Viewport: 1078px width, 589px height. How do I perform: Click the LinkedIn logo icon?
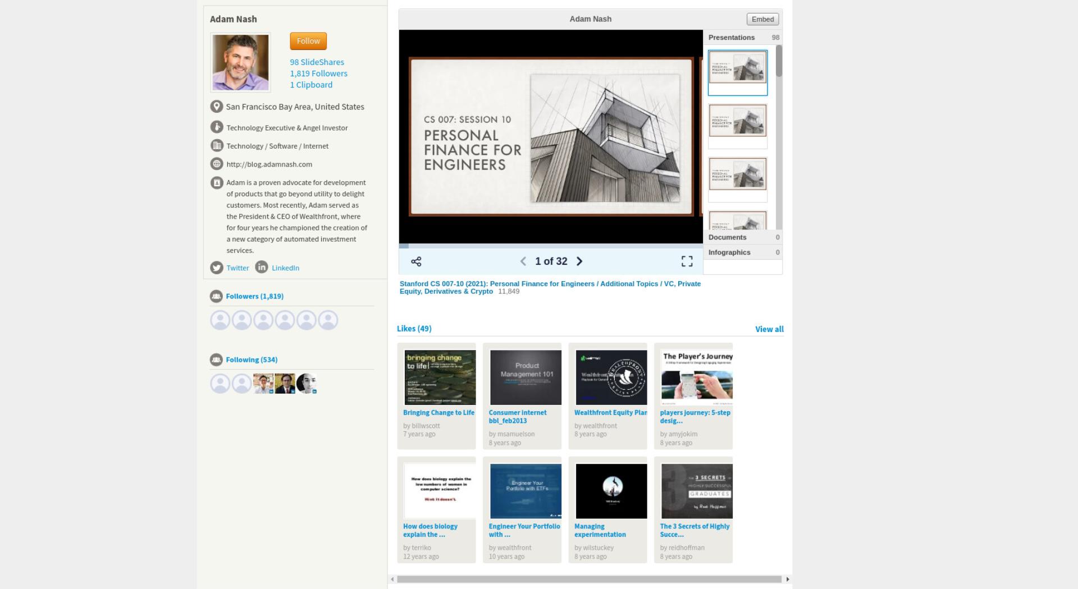(x=262, y=267)
